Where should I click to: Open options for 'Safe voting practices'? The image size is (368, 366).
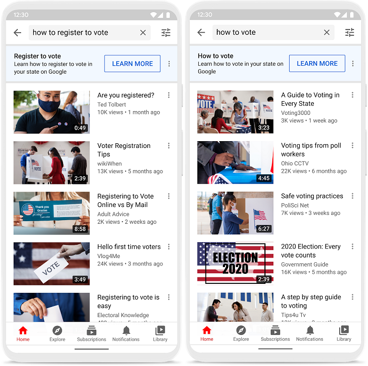353,196
